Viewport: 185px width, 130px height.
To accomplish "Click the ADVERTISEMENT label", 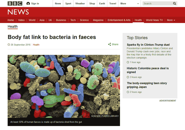I will pos(168,101).
